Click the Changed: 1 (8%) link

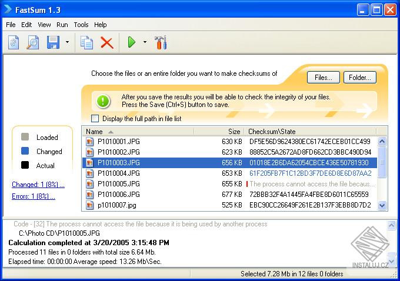pyautogui.click(x=38, y=185)
